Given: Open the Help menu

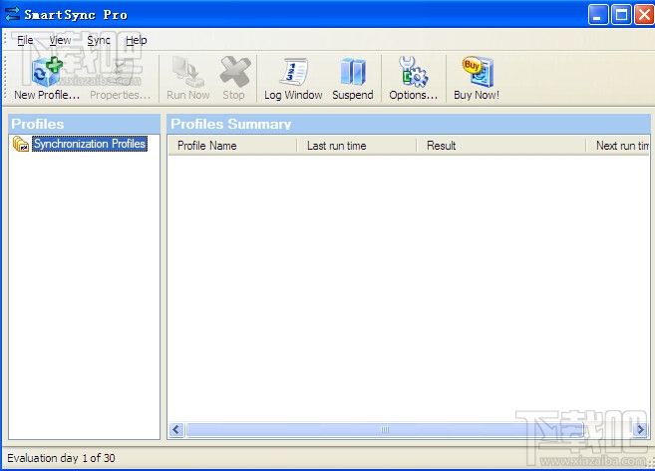Looking at the screenshot, I should tap(137, 40).
